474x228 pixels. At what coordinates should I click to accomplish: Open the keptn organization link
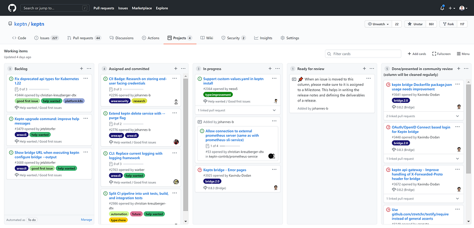(x=20, y=24)
